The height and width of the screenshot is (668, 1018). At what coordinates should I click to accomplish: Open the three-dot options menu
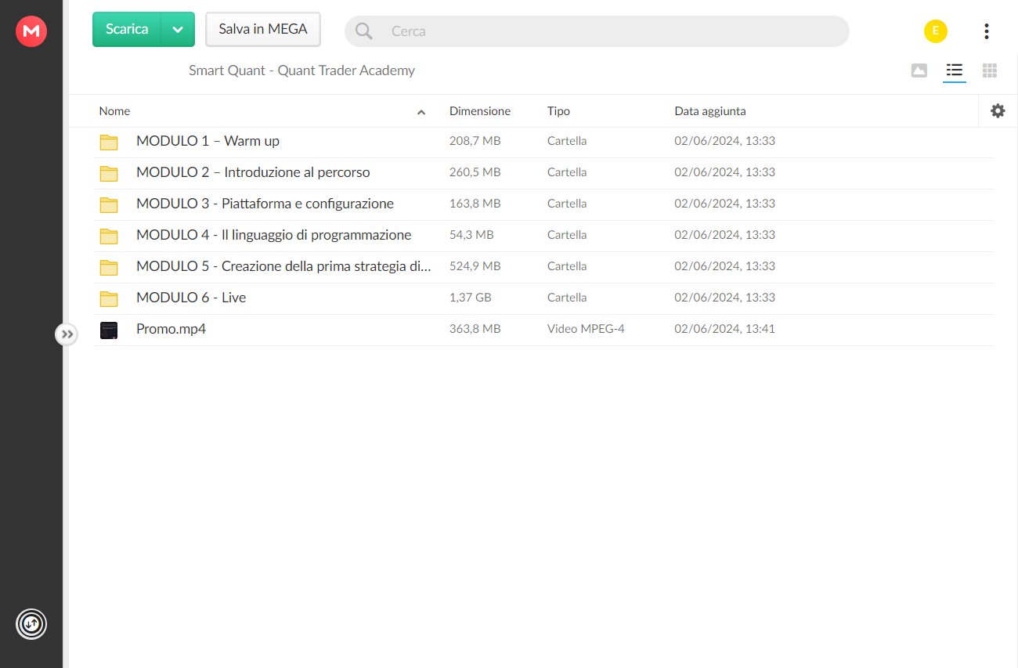click(987, 31)
